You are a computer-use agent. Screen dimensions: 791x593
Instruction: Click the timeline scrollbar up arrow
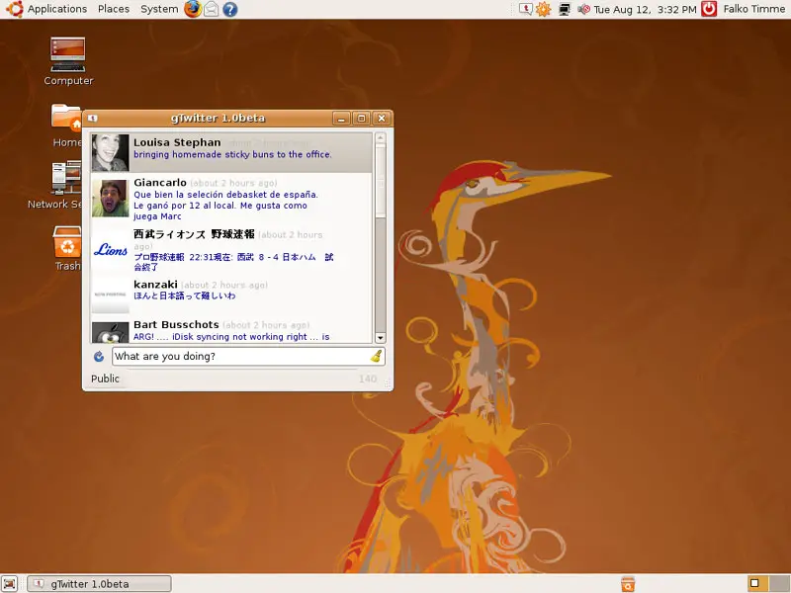click(x=381, y=137)
